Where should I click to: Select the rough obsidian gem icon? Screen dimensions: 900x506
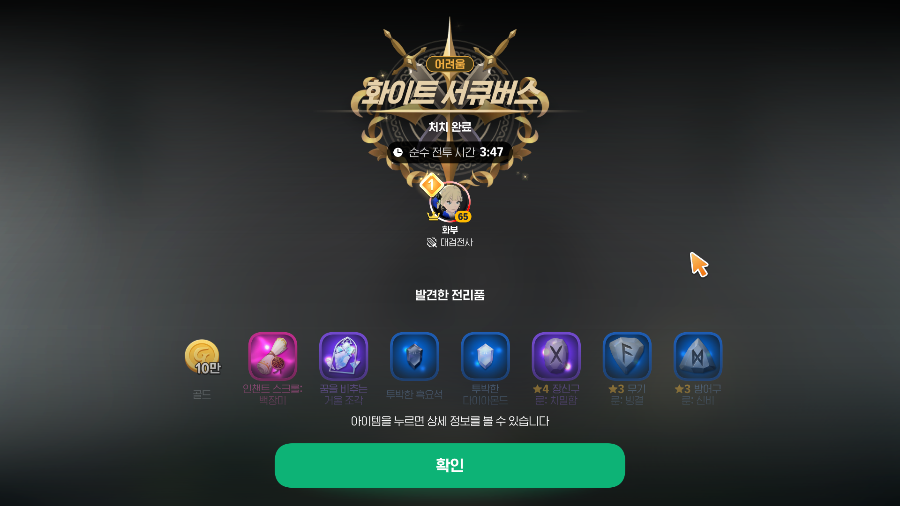click(414, 356)
